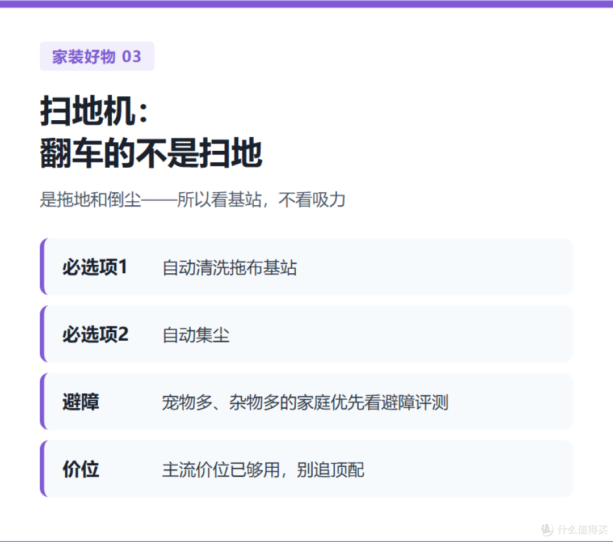Click the label 必选项2
Image resolution: width=613 pixels, height=542 pixels.
pos(95,334)
